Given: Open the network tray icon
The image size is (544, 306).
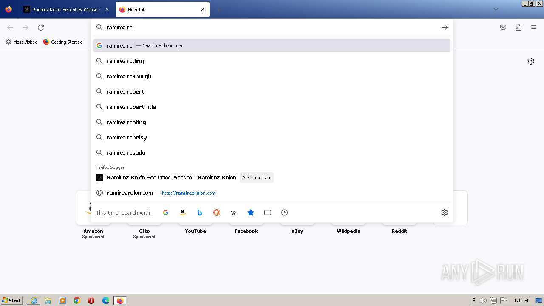Looking at the screenshot, I should pyautogui.click(x=493, y=300).
